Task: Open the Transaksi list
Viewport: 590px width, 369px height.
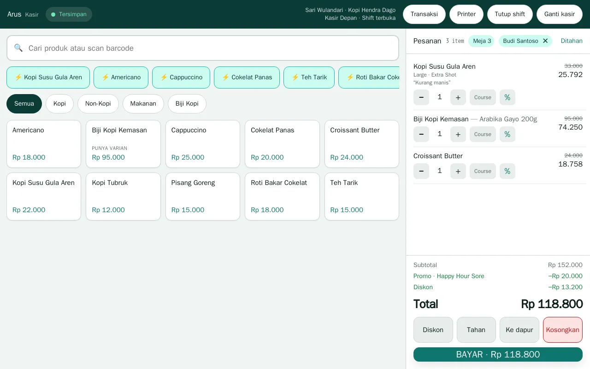Action: [x=424, y=14]
